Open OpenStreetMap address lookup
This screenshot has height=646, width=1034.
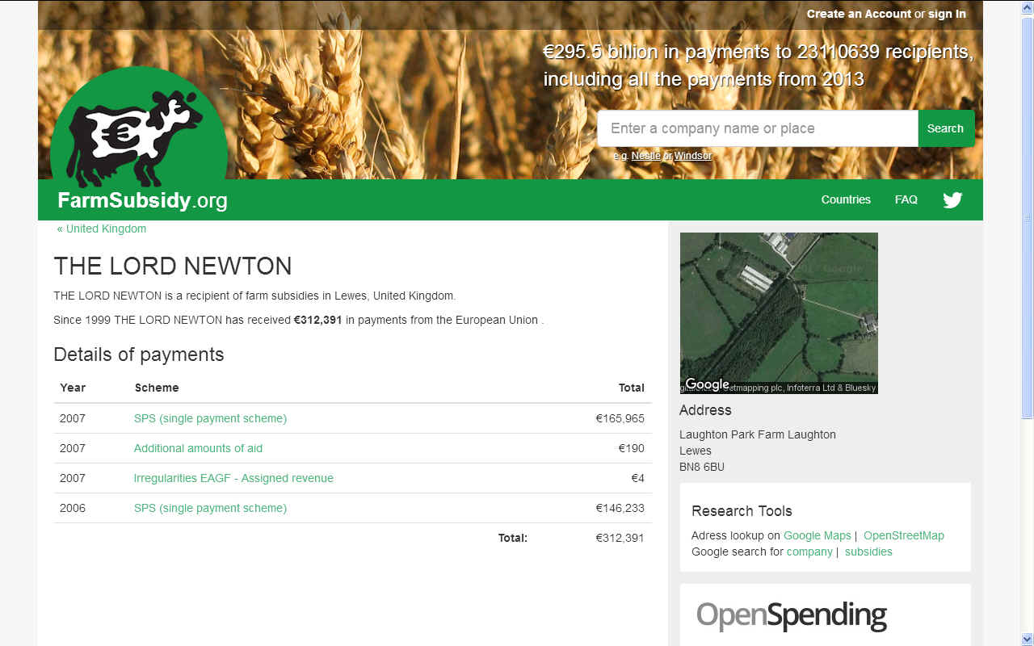pyautogui.click(x=904, y=535)
